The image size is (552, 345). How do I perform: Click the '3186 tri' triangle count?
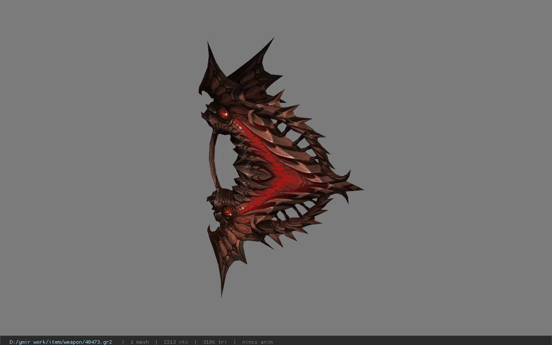click(215, 342)
